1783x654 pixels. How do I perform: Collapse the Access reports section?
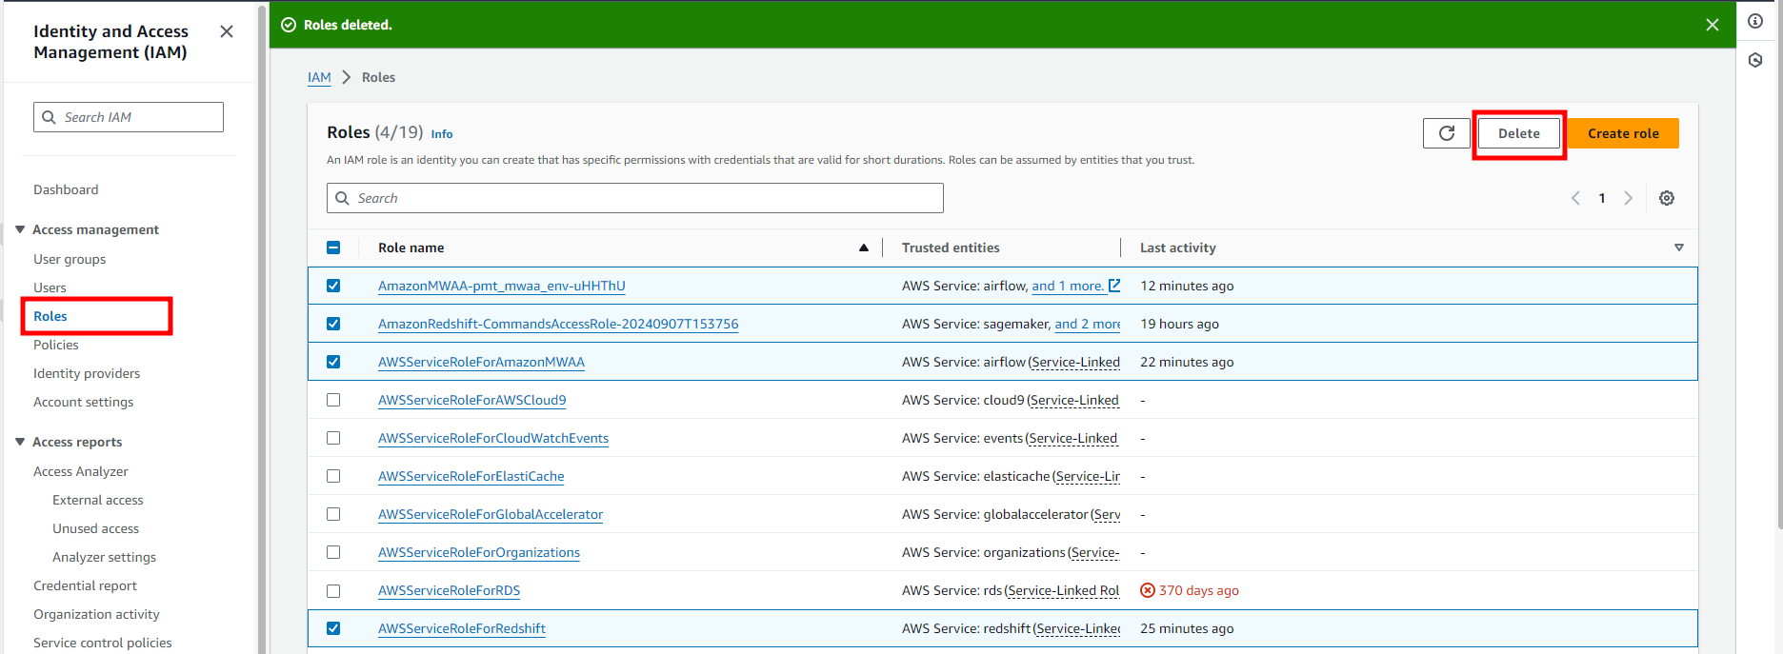[20, 442]
